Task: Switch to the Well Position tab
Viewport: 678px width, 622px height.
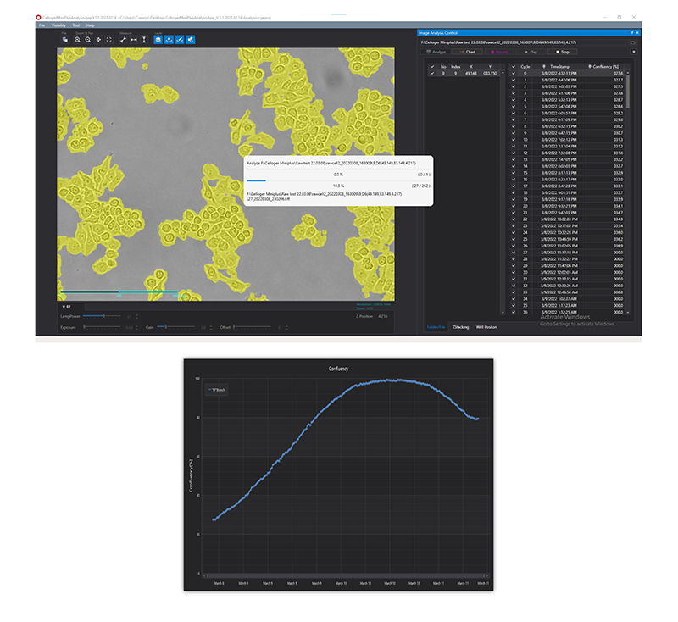Action: pyautogui.click(x=486, y=327)
